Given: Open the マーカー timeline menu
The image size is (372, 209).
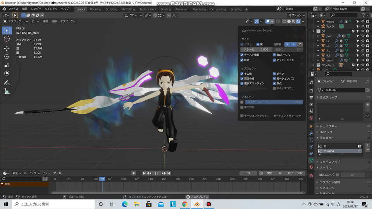Looking at the screenshot, I should [x=59, y=173].
